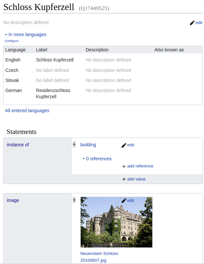Click the edit link next to building
Viewport: 204px width, 264px height.
[130, 145]
